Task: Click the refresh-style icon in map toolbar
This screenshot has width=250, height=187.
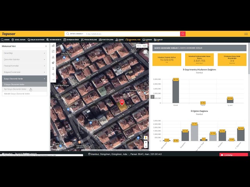Action: (53, 63)
